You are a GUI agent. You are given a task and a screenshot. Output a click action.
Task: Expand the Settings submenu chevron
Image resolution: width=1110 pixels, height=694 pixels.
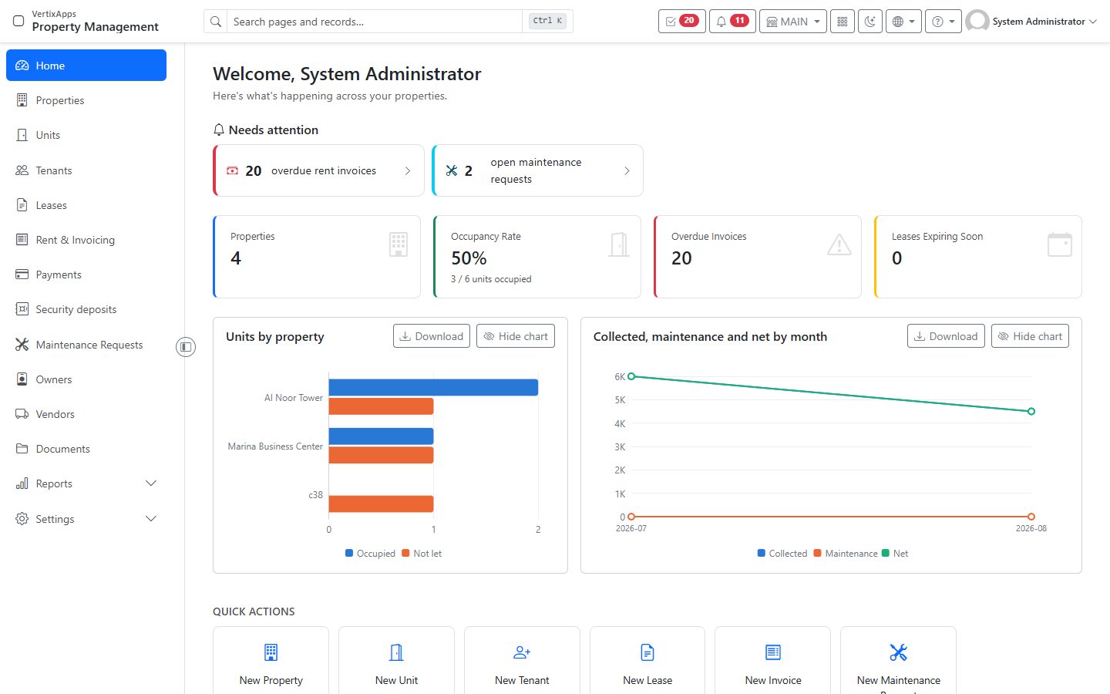click(151, 519)
